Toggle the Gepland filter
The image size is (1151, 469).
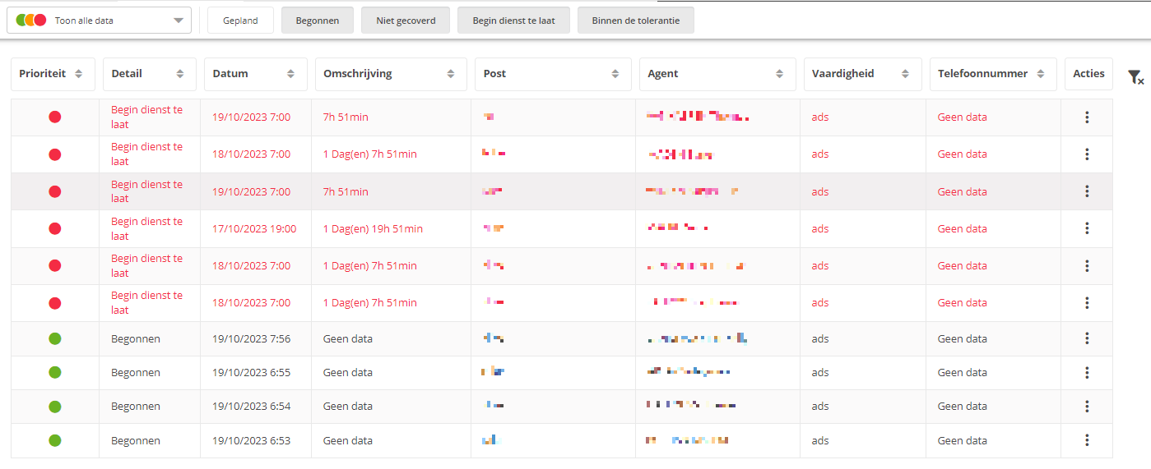[240, 21]
